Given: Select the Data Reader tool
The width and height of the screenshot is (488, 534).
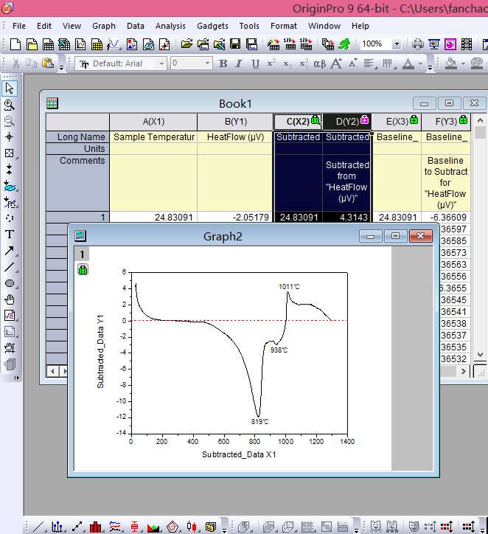Looking at the screenshot, I should pyautogui.click(x=10, y=153).
